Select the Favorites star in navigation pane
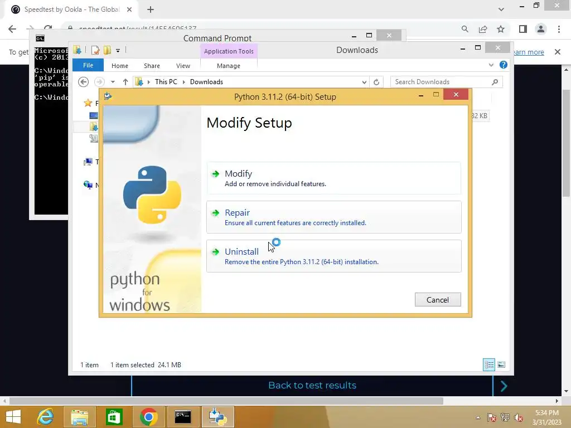571x428 pixels. click(88, 103)
